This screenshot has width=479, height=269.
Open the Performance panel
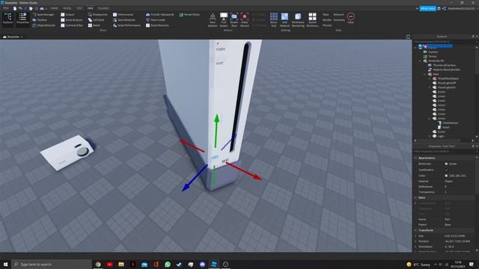123,15
